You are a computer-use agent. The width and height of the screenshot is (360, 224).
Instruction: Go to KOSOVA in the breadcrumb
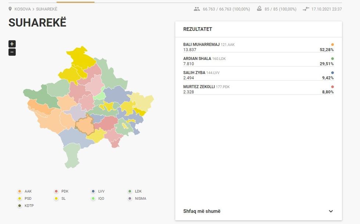22,9
